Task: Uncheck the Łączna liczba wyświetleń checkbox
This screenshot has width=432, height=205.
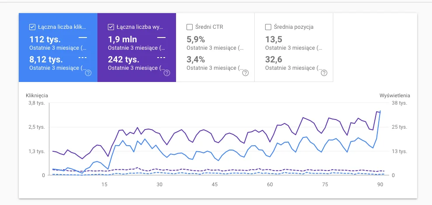Action: tap(111, 27)
